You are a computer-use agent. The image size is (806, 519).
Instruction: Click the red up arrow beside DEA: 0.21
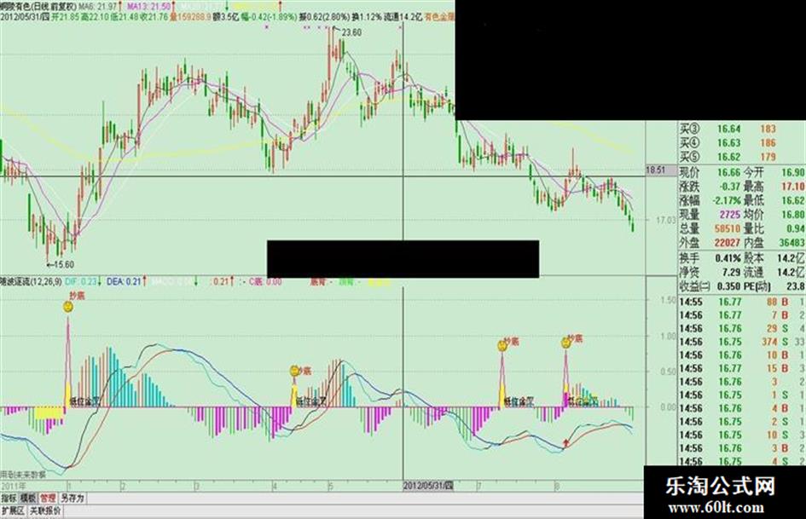(x=146, y=281)
